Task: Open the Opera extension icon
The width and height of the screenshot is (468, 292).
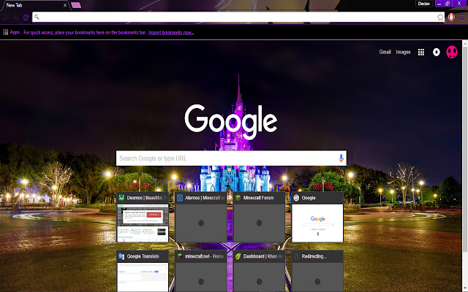Action: pos(451,18)
